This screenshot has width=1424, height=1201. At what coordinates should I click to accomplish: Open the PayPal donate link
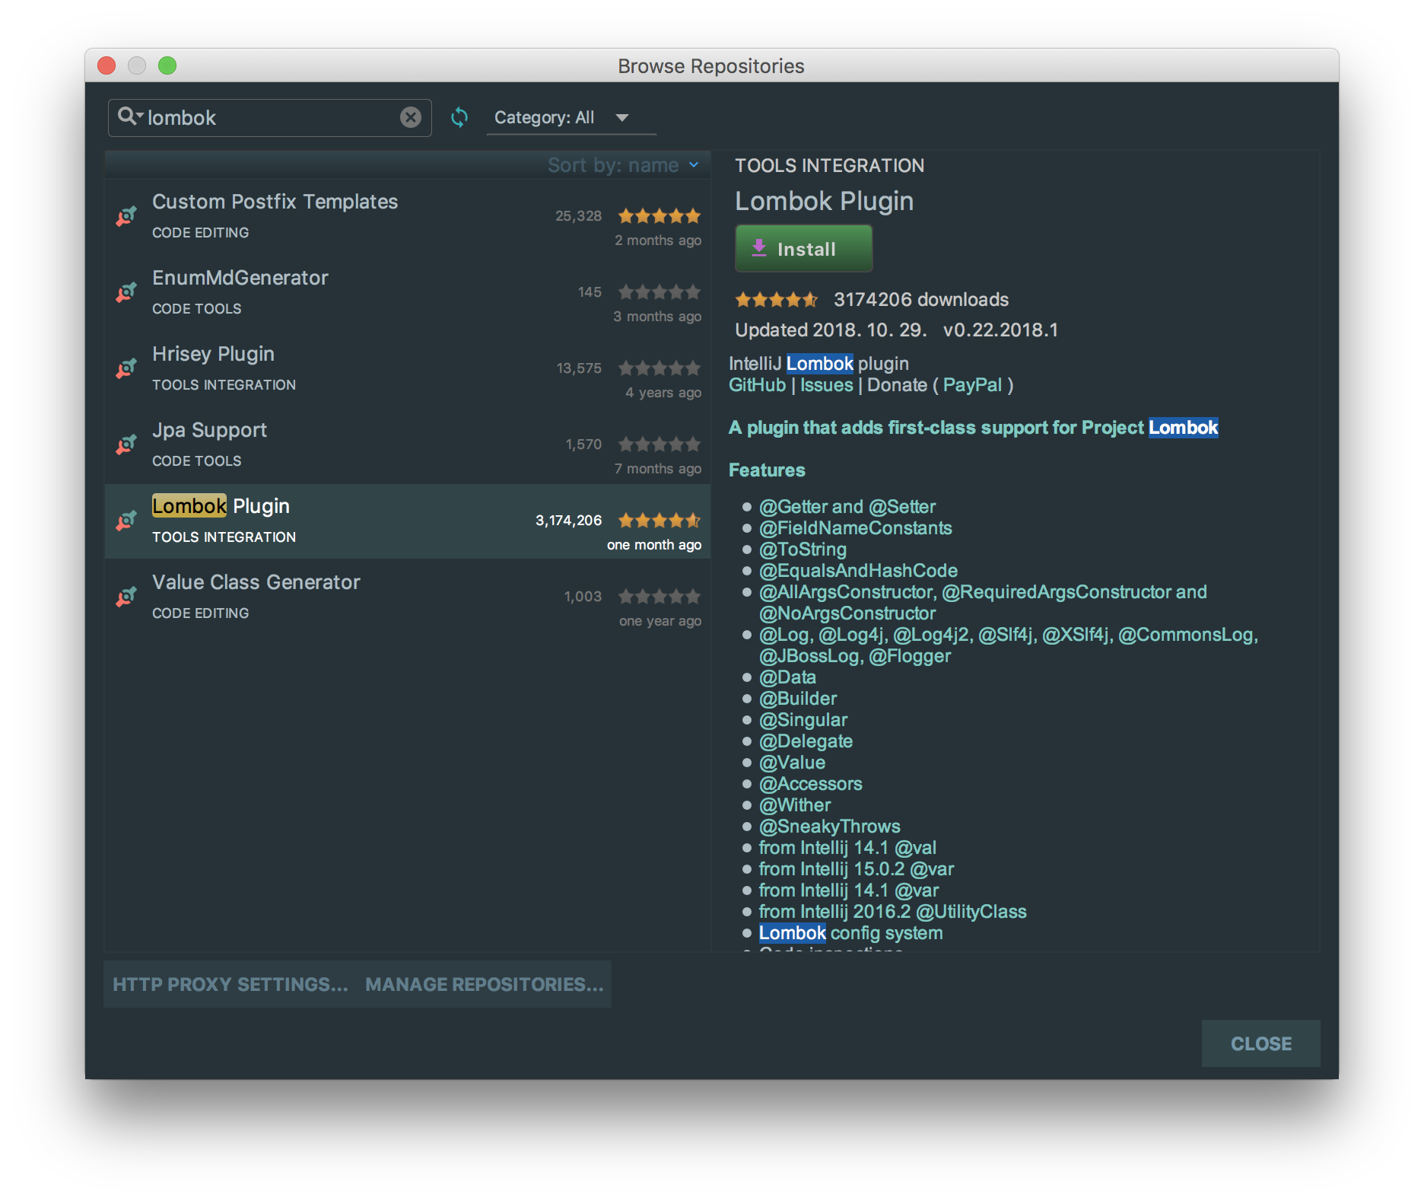(x=972, y=385)
